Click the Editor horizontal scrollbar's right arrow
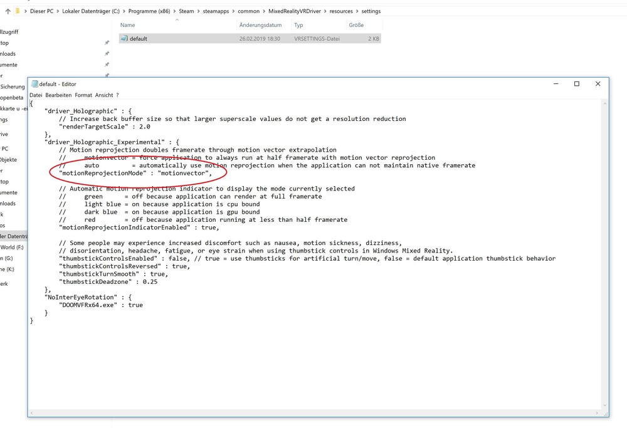 click(x=597, y=413)
